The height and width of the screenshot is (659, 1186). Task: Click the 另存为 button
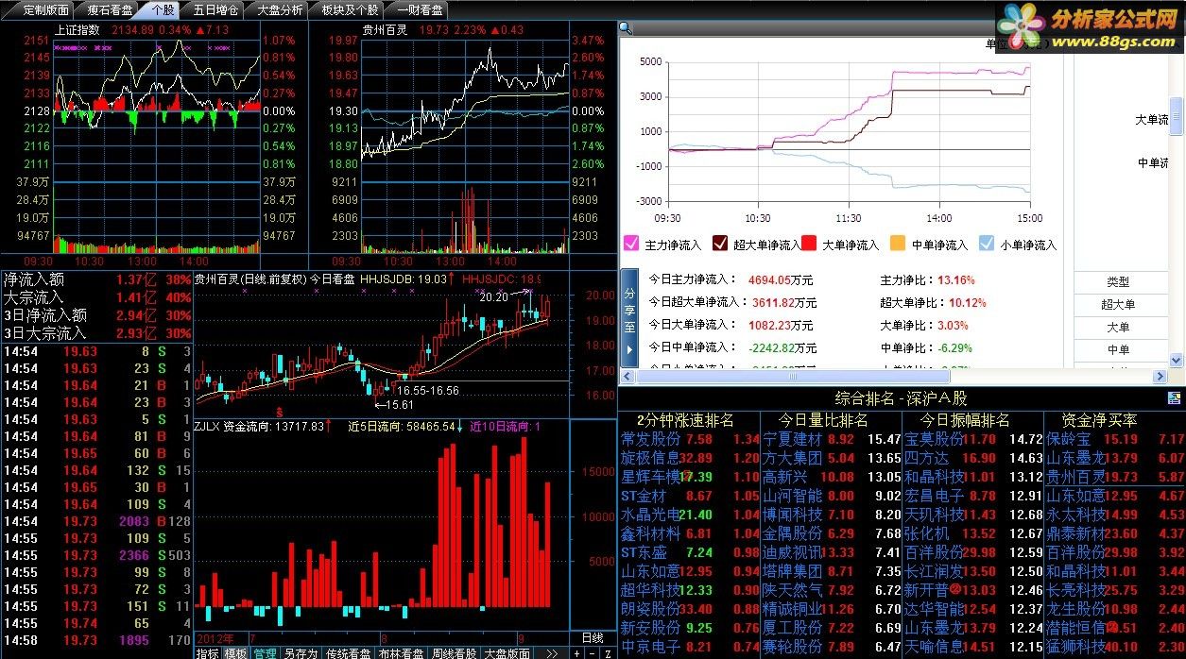301,652
